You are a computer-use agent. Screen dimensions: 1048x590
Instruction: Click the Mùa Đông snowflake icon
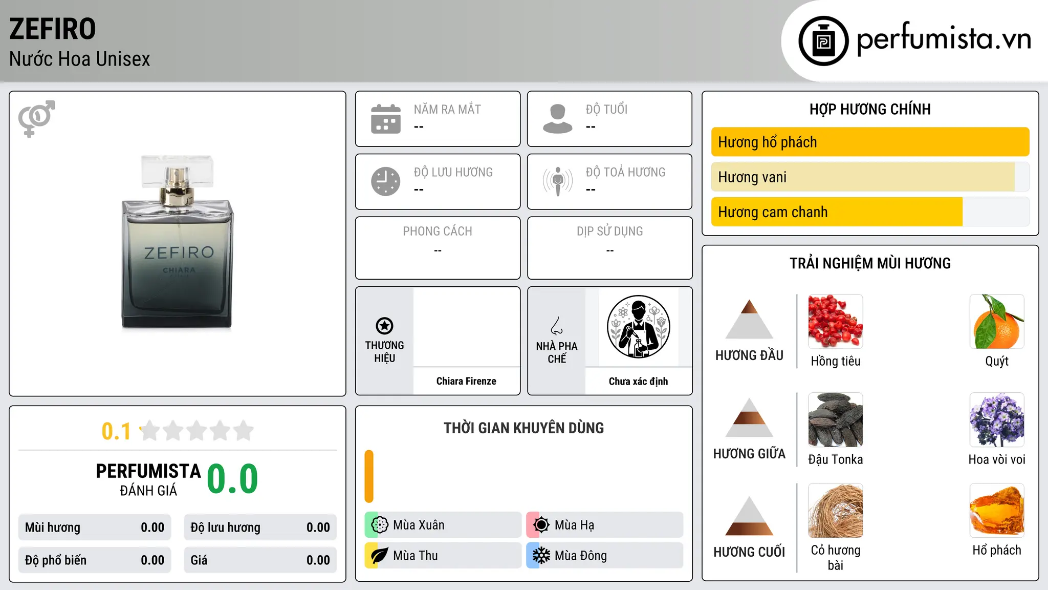click(541, 556)
